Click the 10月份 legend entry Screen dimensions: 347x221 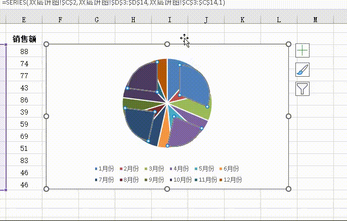pyautogui.click(x=181, y=180)
